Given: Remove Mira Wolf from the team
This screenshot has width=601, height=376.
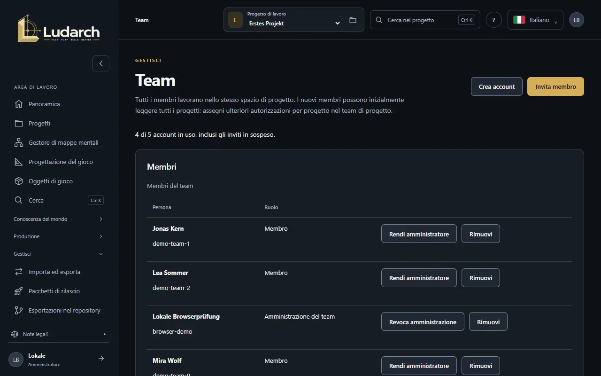Looking at the screenshot, I should 481,366.
